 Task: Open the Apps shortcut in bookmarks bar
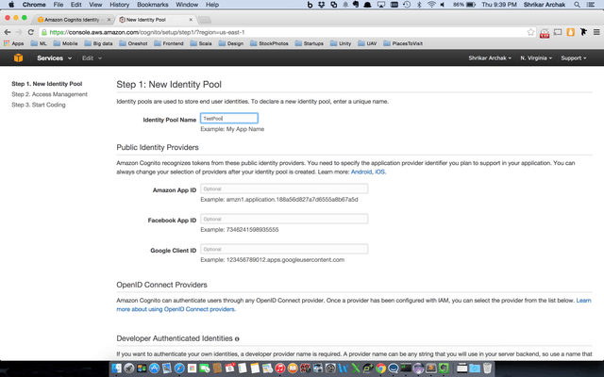(13, 43)
